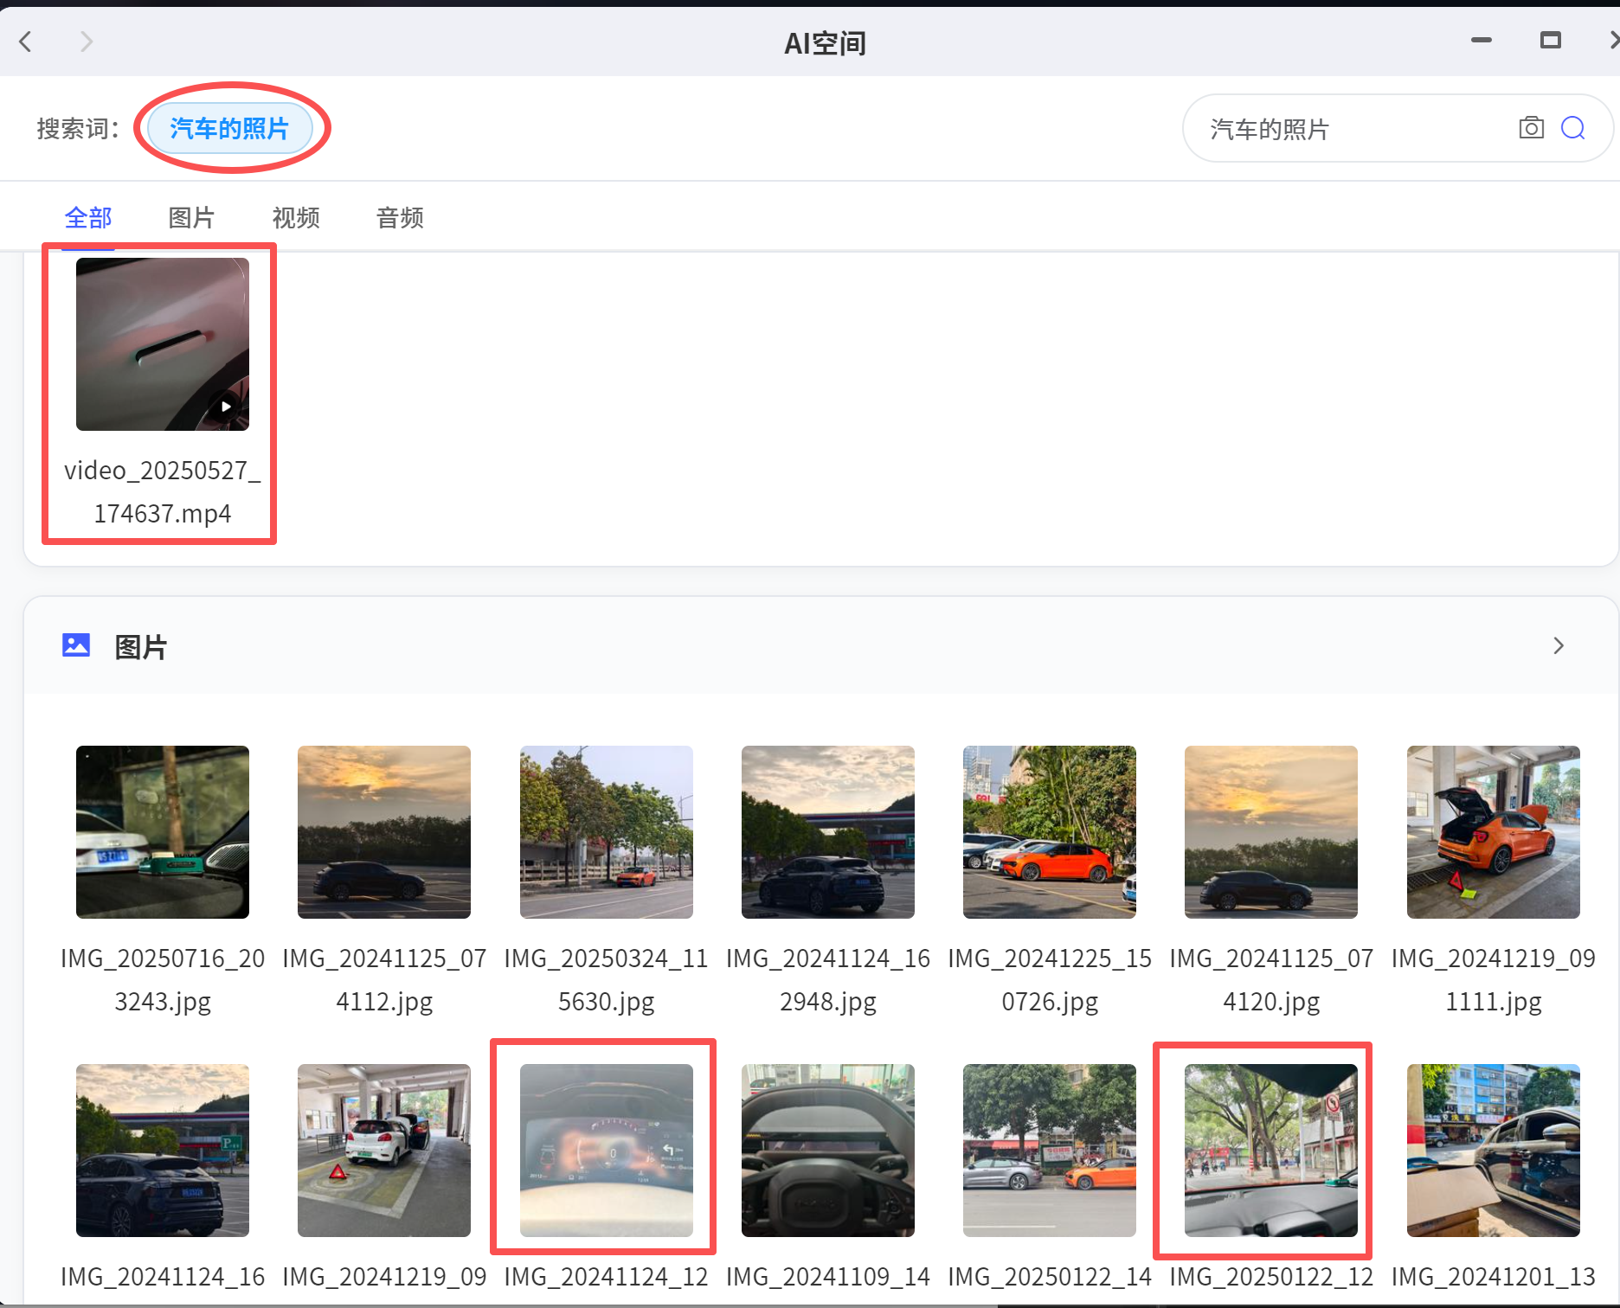The height and width of the screenshot is (1308, 1620).
Task: Open the windshield view thumbnail IMG_20250122_12
Action: pos(1271,1151)
